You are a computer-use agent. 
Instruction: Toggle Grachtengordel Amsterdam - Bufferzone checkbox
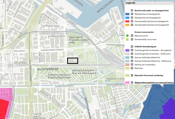132,54
